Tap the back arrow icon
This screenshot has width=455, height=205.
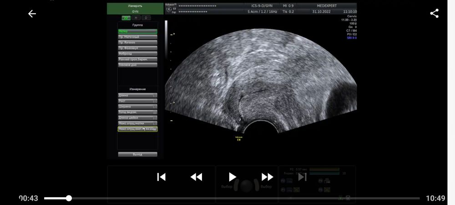point(32,14)
